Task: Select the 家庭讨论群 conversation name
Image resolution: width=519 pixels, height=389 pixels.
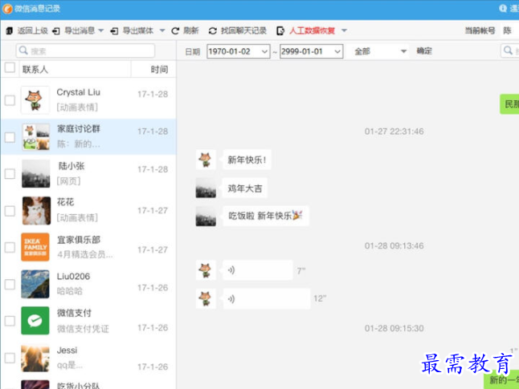Action: [x=79, y=128]
